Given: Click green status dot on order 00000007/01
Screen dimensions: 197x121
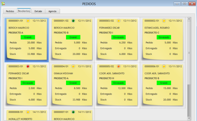Looking at the screenshot, I should click(73, 112).
